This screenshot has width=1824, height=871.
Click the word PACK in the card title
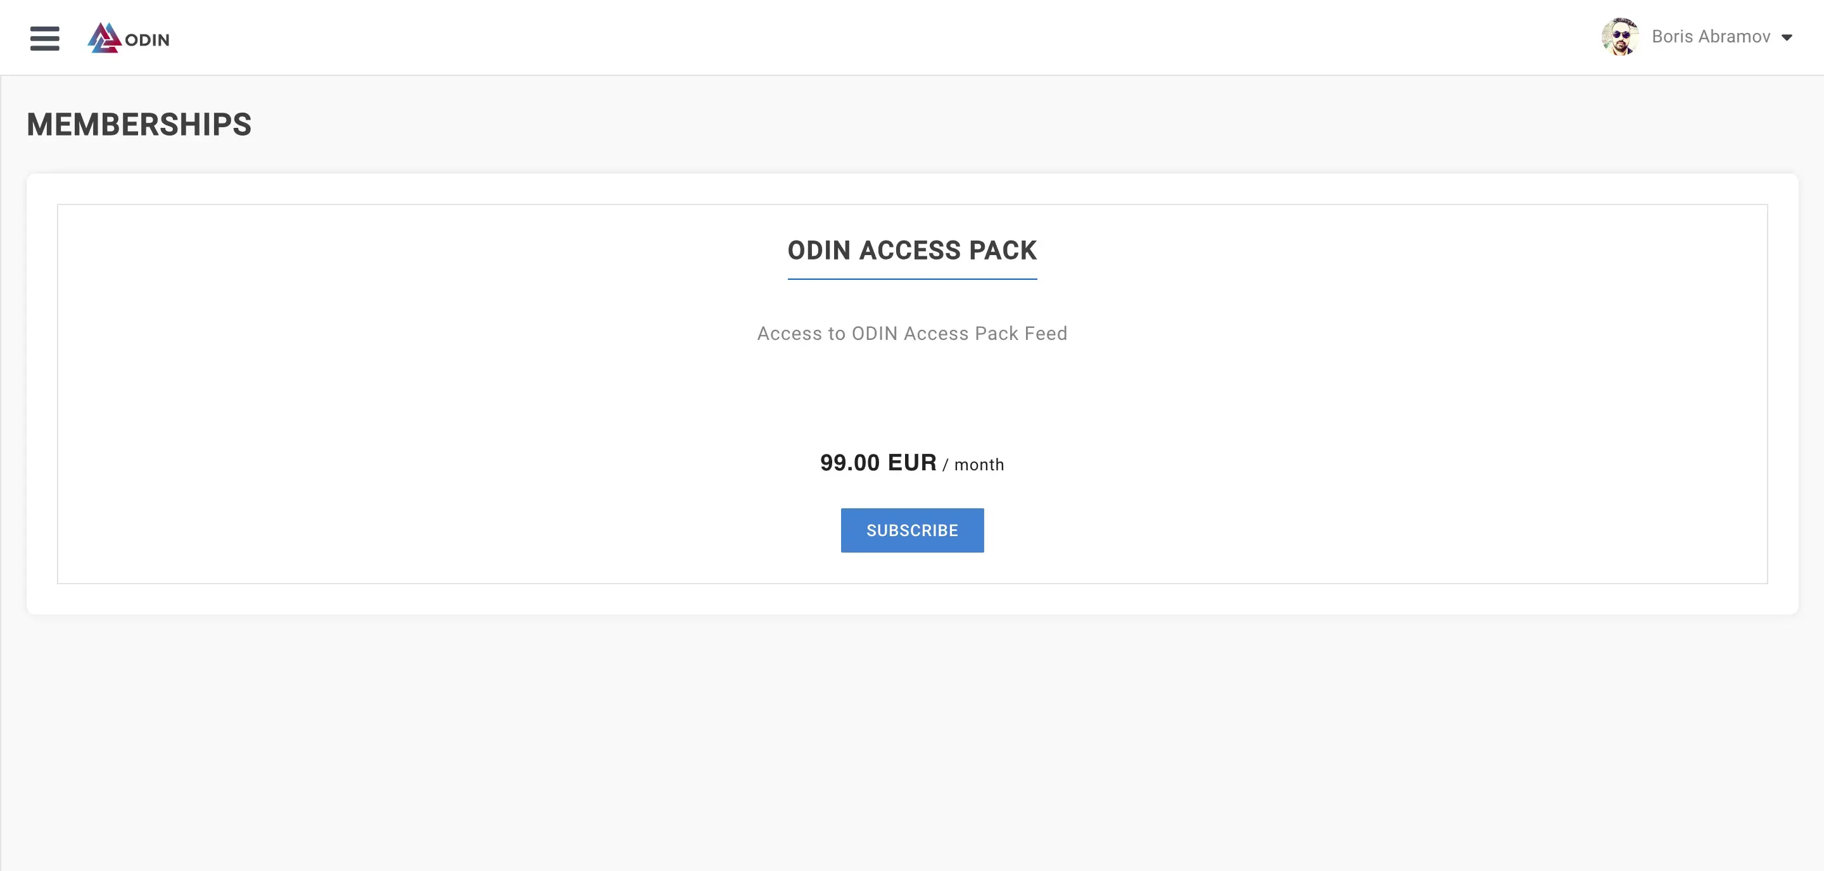click(x=1003, y=251)
